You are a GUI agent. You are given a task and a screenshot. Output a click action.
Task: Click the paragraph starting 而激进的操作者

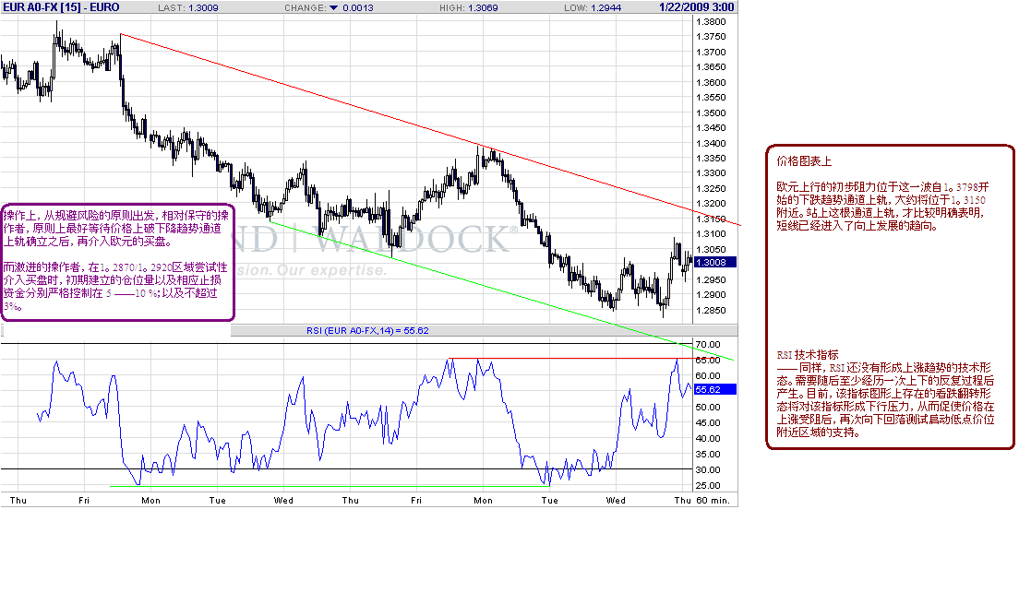[x=115, y=286]
